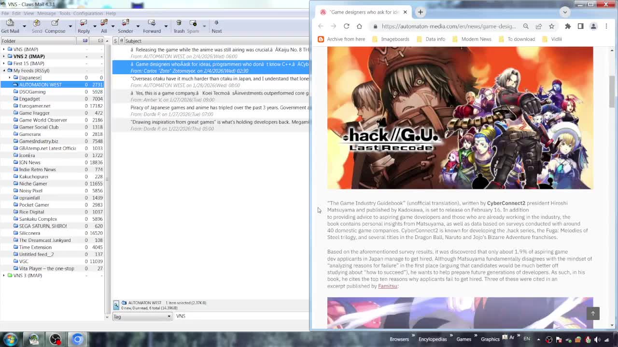Screen dimensions: 618x347
Task: Collapse the My Feeds (RSSyl) tree
Action: coord(4,70)
